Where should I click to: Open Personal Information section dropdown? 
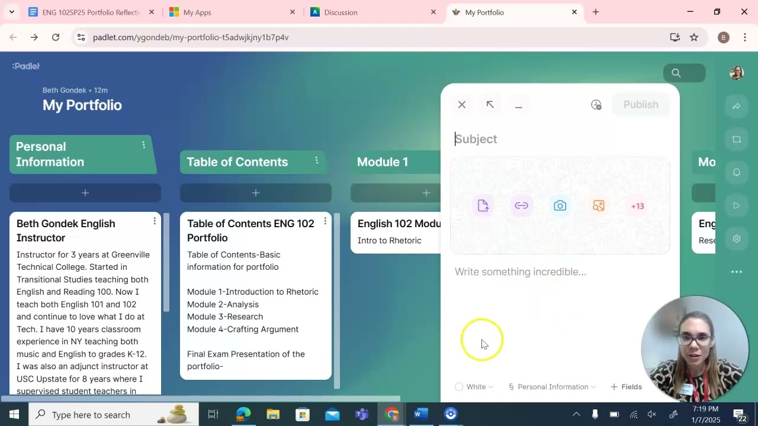[x=553, y=387]
